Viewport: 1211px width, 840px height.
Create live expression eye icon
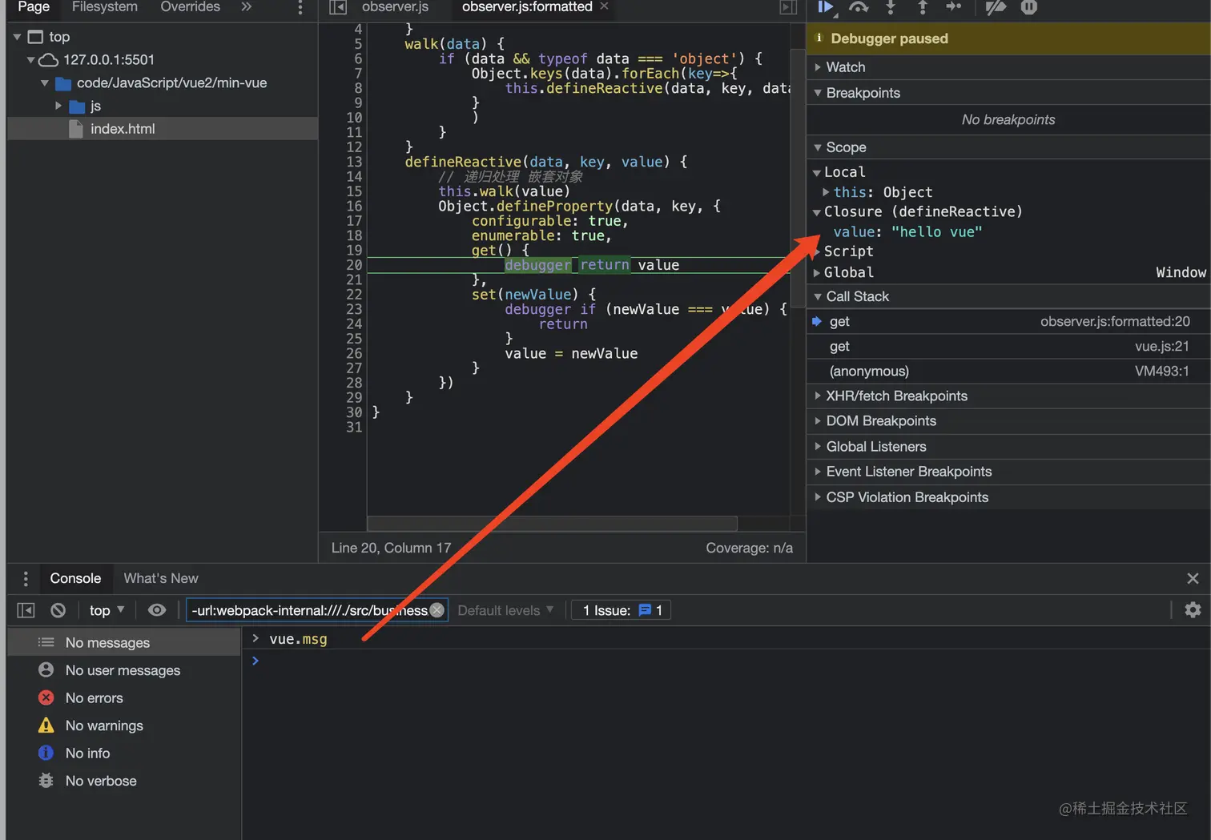click(x=157, y=610)
